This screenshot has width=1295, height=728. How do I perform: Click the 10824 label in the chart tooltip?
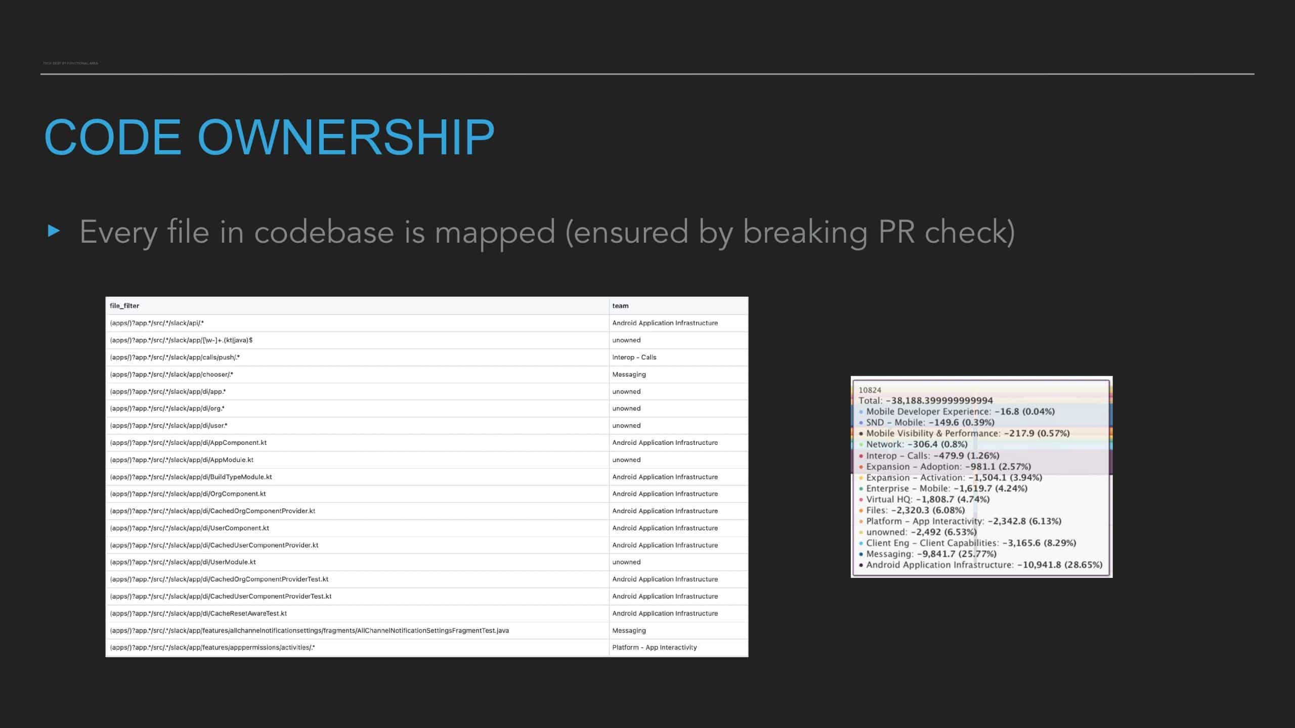click(870, 390)
